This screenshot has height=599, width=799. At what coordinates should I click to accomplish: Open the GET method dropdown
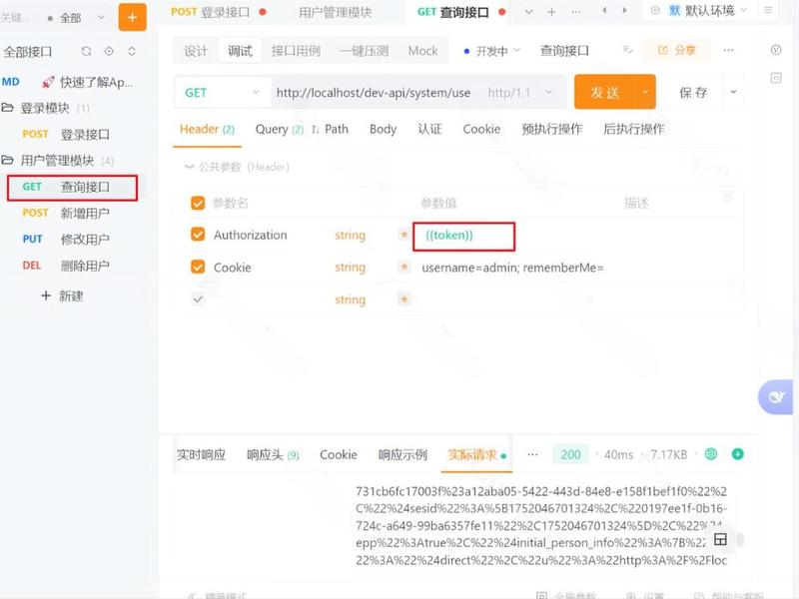point(222,93)
